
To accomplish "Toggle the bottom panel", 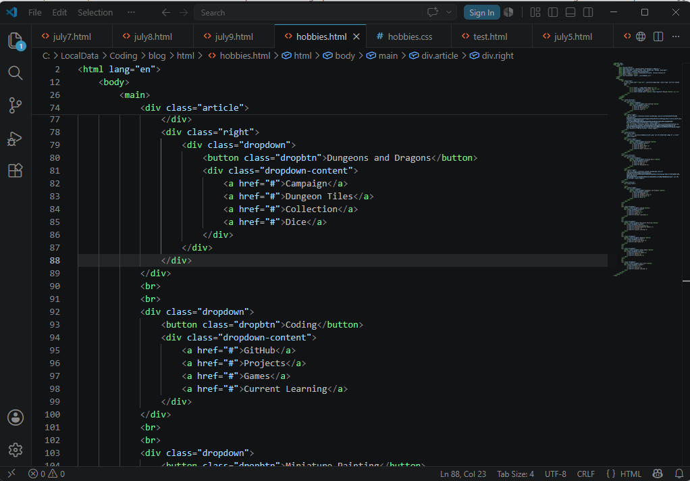I will coord(570,12).
